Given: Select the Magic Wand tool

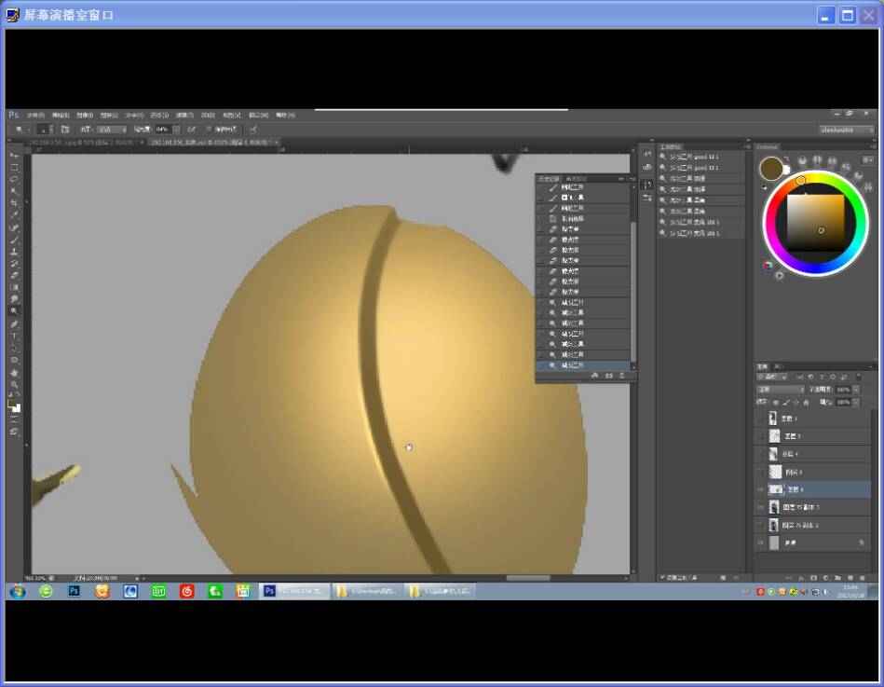Looking at the screenshot, I should pos(15,192).
